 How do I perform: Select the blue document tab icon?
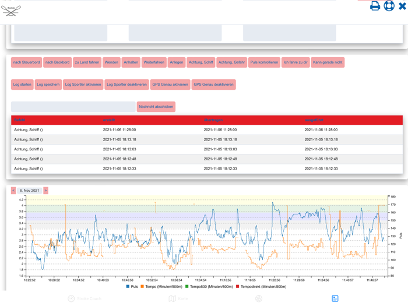(x=335, y=298)
